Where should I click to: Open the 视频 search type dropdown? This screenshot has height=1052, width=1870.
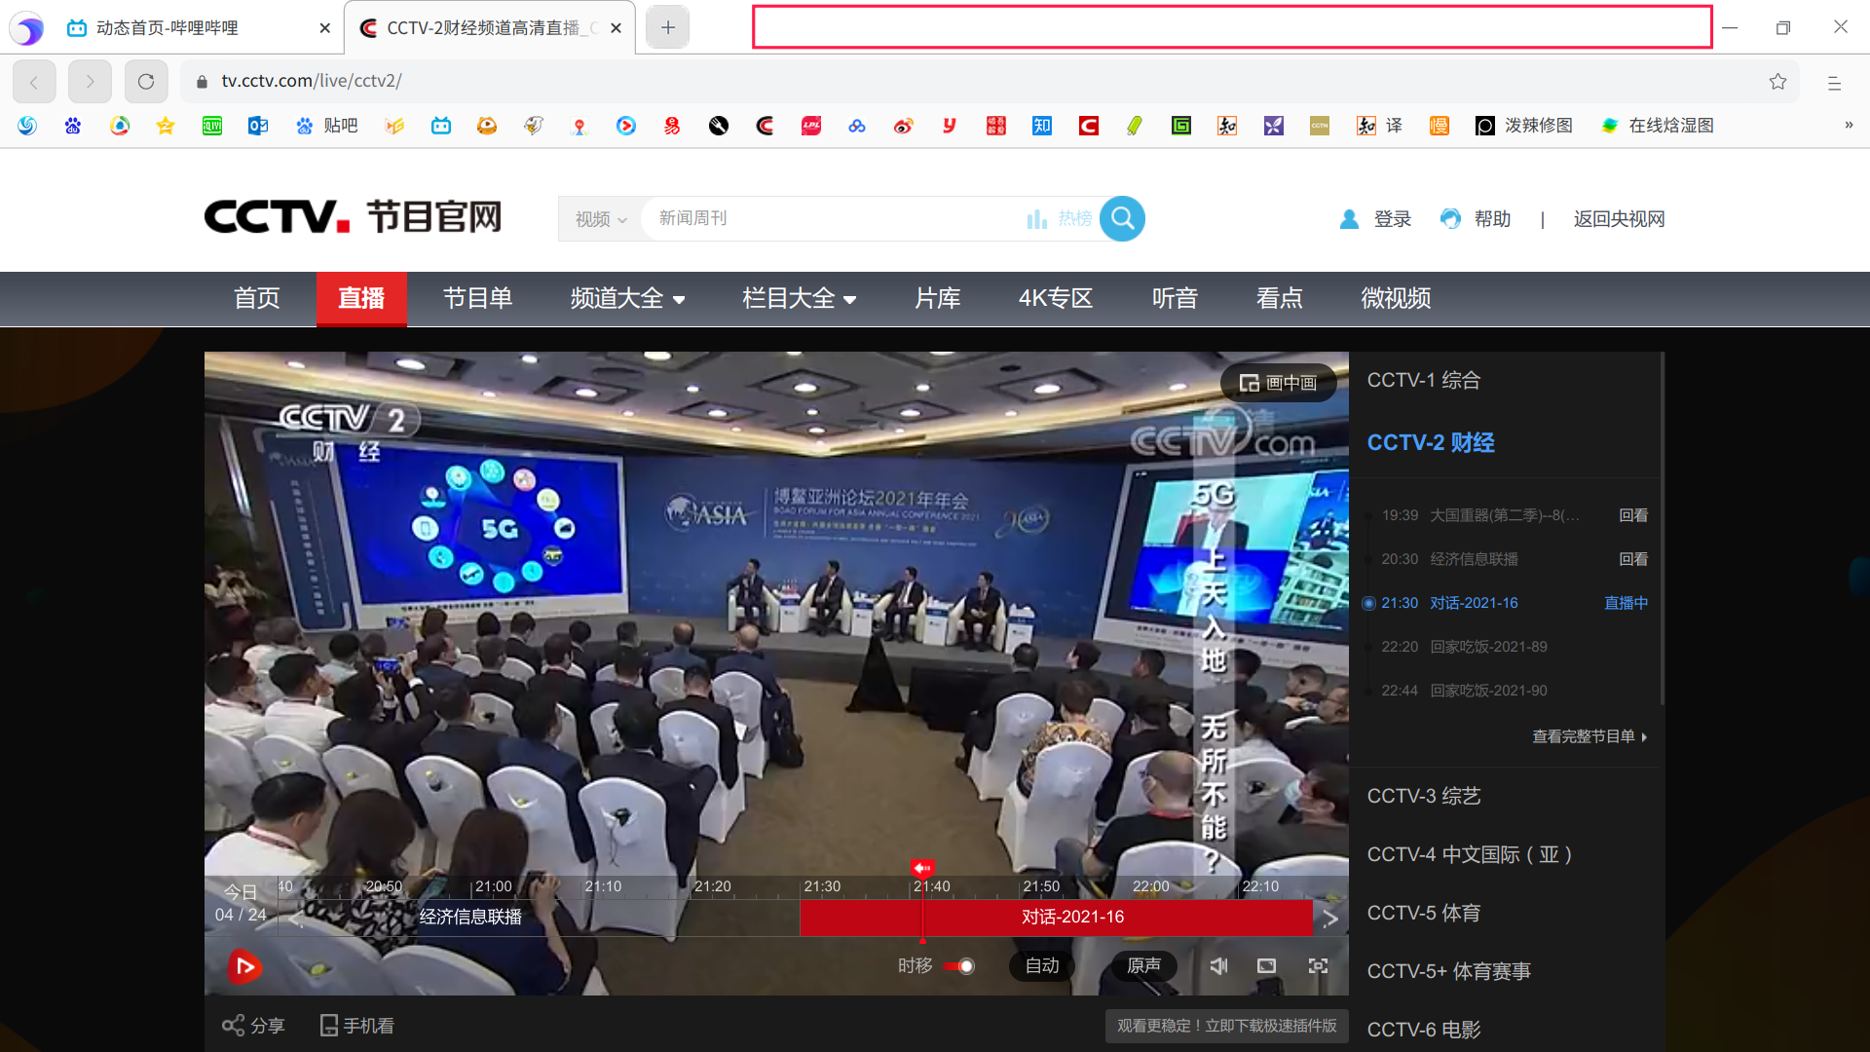point(600,219)
